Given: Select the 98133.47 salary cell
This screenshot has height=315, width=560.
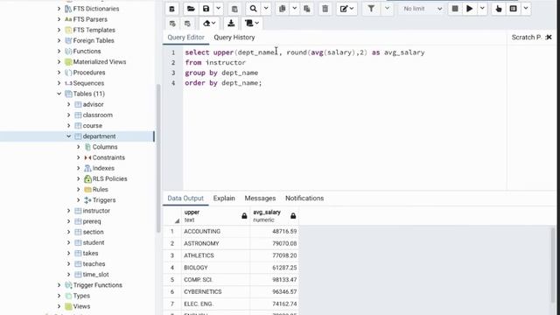Looking at the screenshot, I should coord(274,280).
